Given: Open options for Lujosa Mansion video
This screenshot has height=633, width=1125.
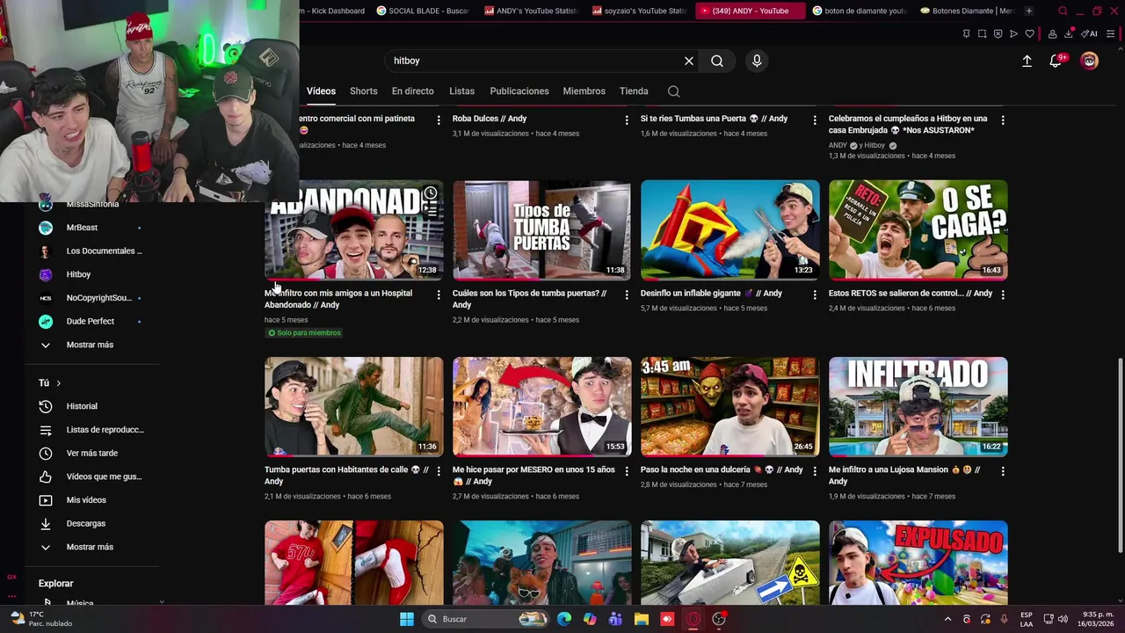Looking at the screenshot, I should (x=1003, y=471).
